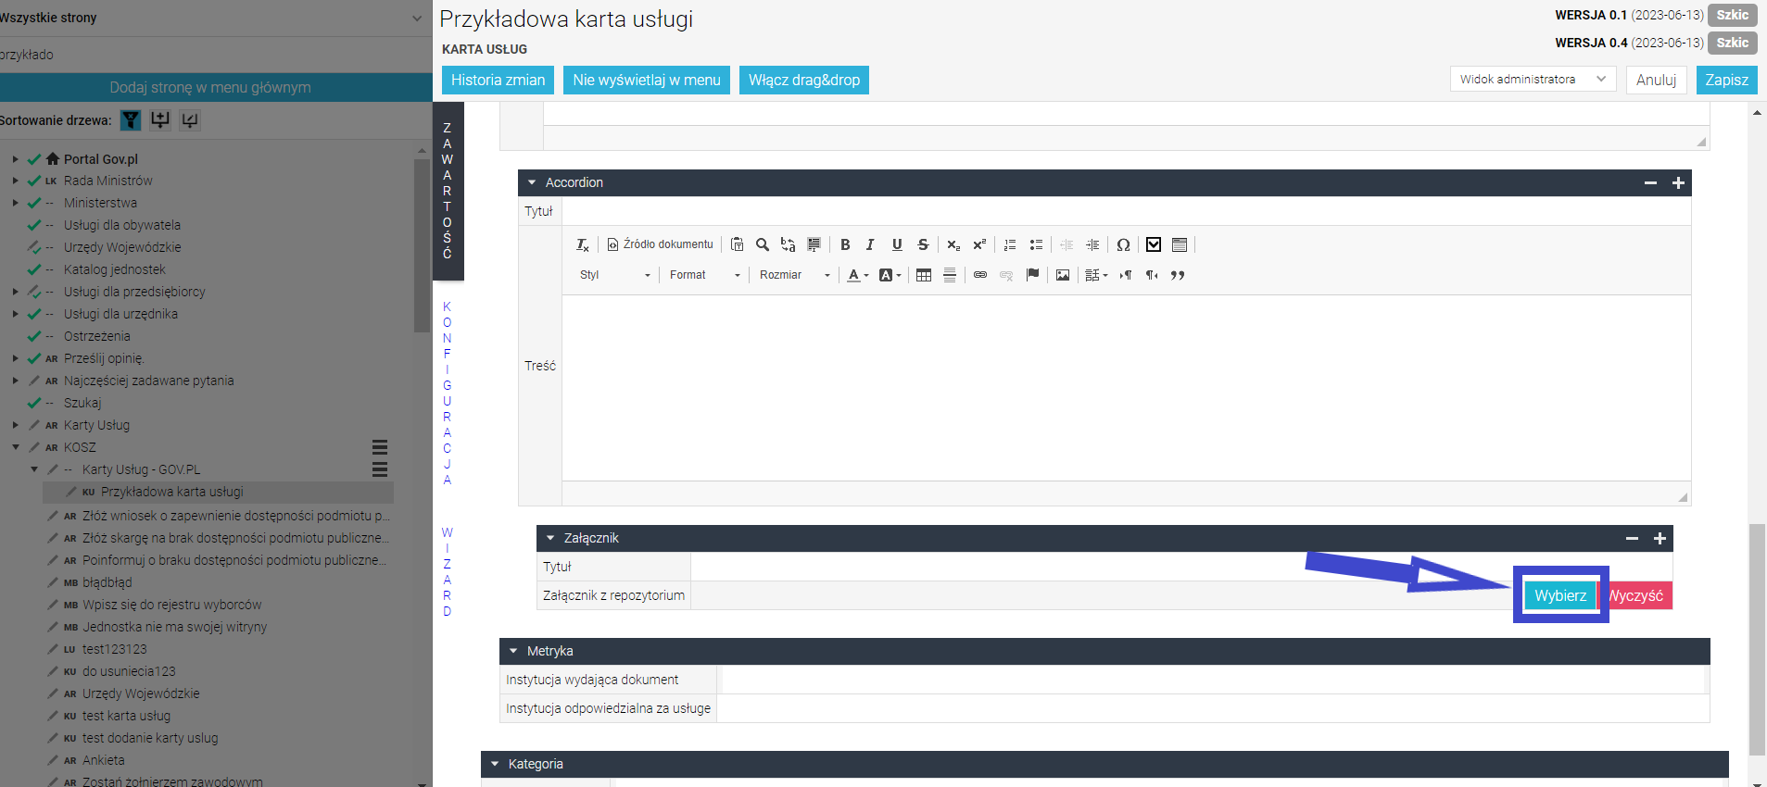Click the Zapisz button

point(1727,80)
